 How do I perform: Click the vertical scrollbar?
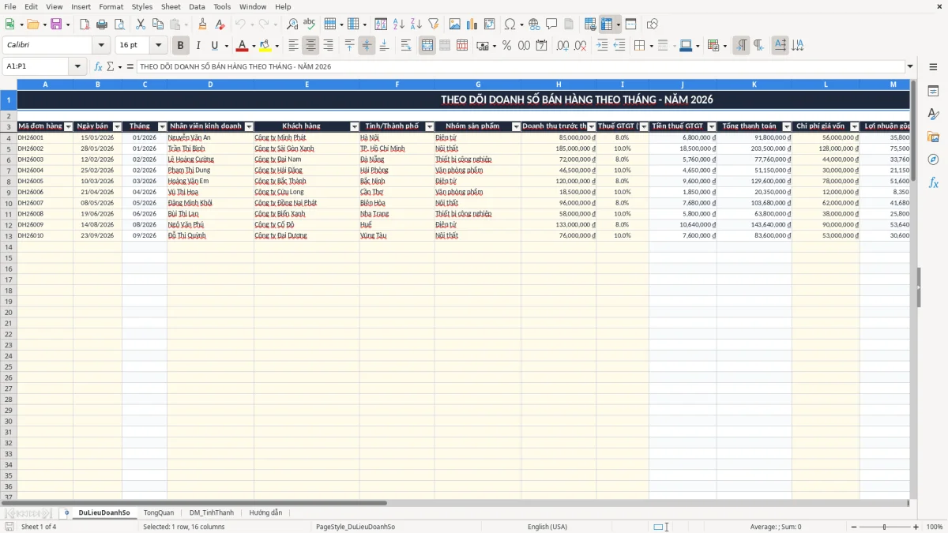click(x=913, y=288)
